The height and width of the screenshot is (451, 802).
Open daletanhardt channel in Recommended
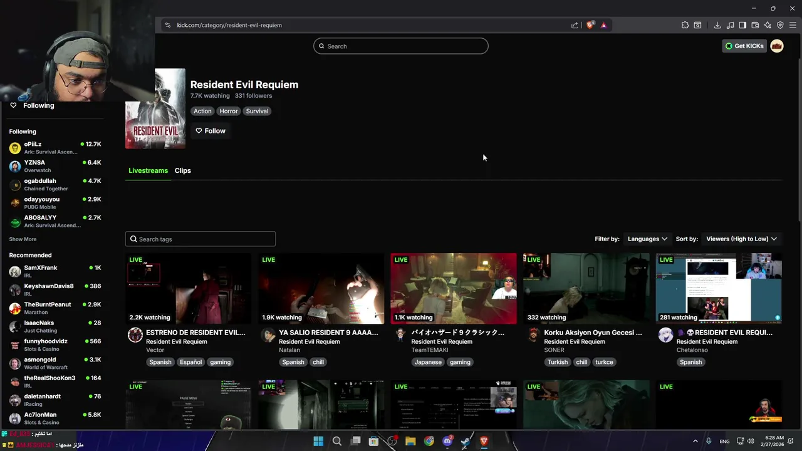[55, 400]
